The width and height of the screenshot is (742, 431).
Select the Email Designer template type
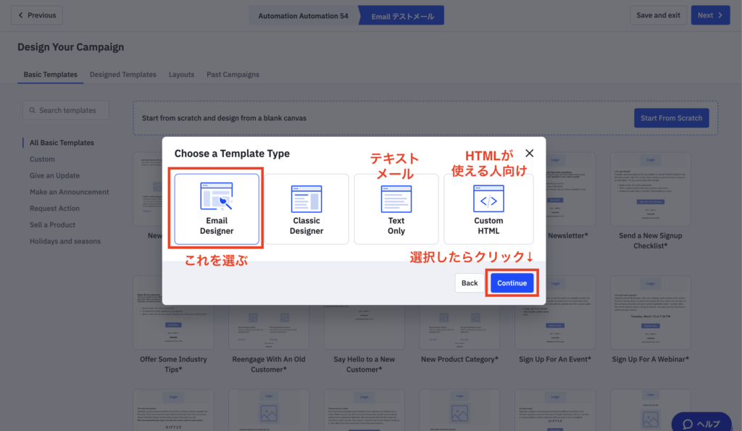point(217,209)
